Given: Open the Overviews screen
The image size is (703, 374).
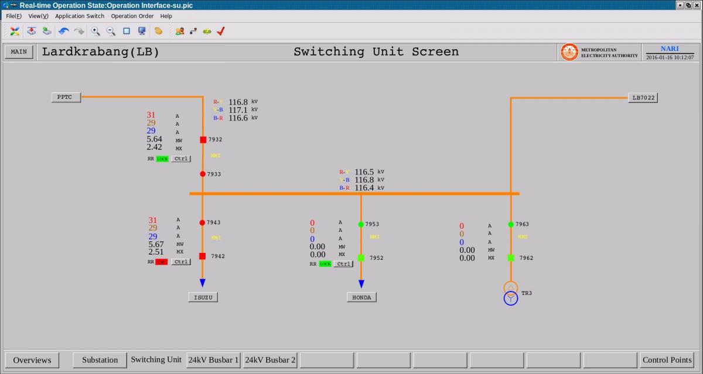Looking at the screenshot, I should pos(32,360).
